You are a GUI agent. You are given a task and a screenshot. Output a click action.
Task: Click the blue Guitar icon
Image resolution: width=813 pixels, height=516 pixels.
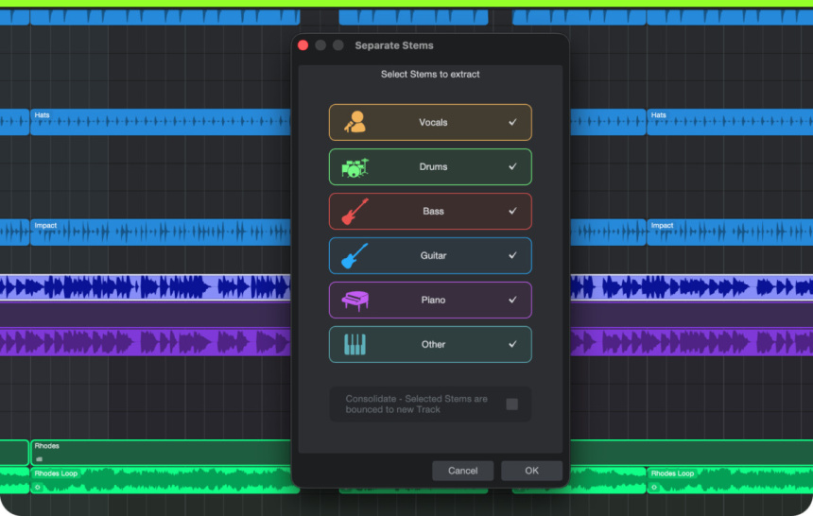(x=355, y=256)
